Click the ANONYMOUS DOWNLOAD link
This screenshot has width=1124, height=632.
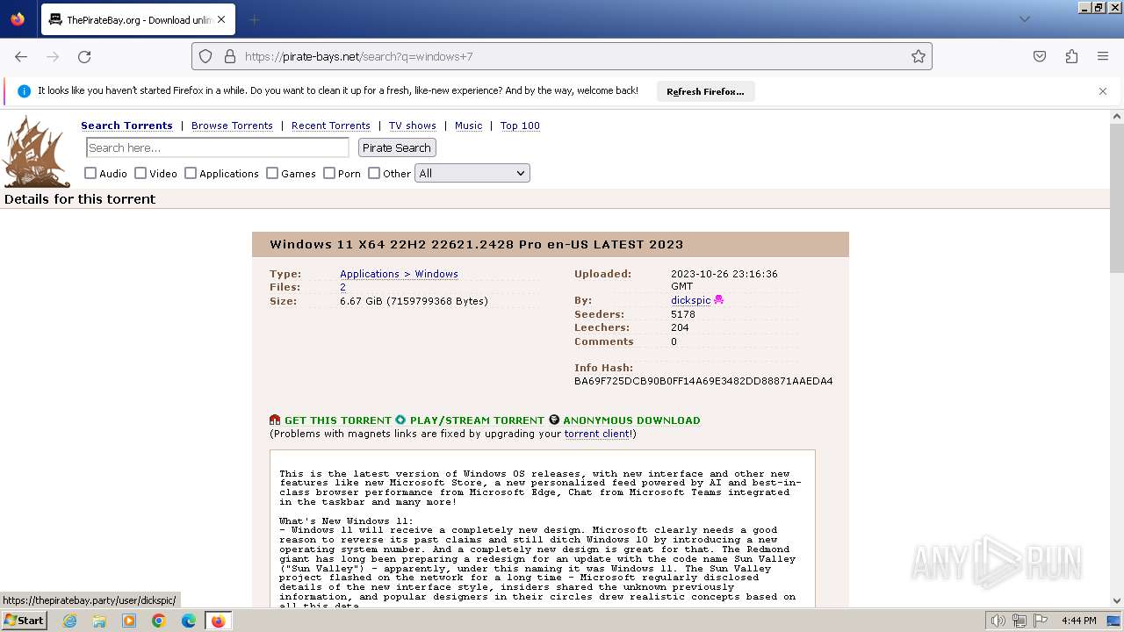tap(631, 420)
